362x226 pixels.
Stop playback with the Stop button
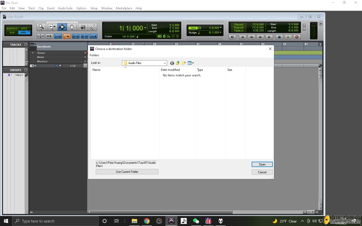coord(279,37)
